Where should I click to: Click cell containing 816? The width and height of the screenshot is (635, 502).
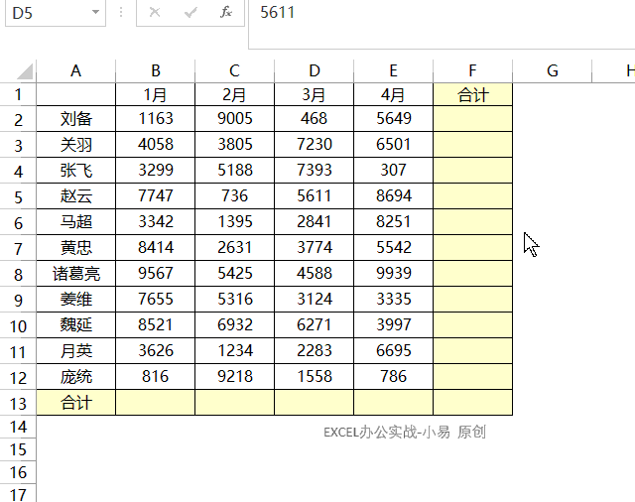point(155,377)
